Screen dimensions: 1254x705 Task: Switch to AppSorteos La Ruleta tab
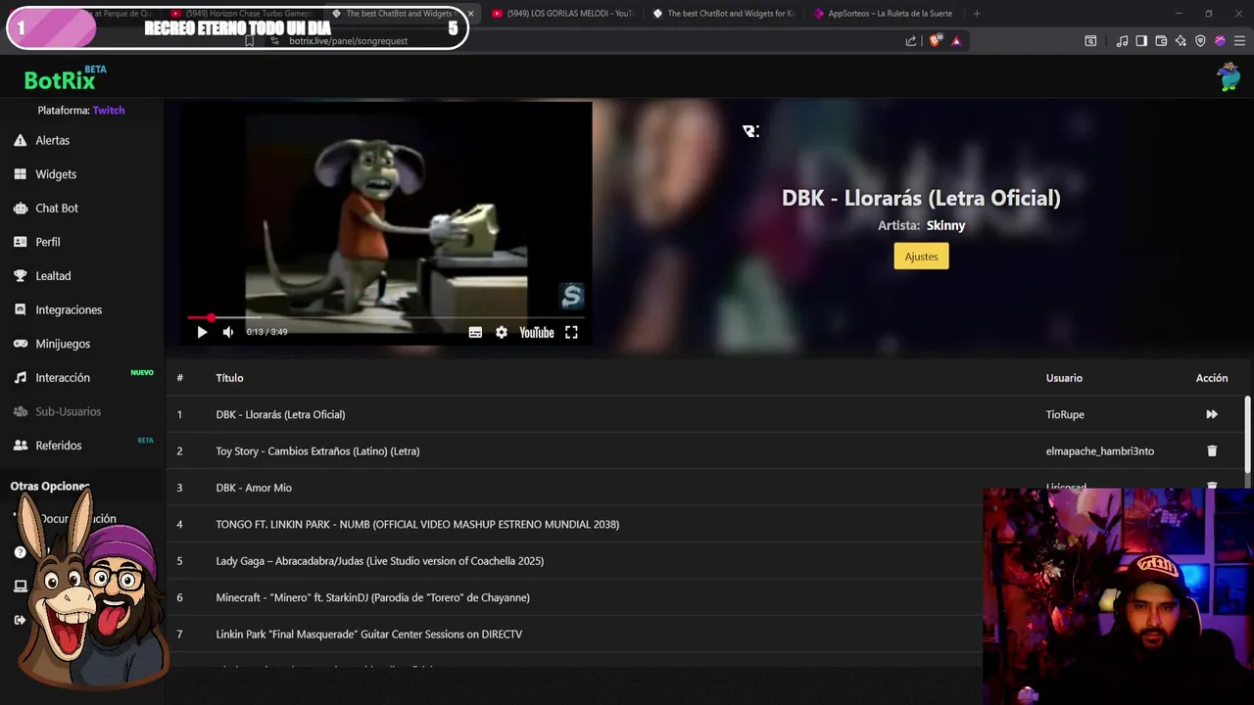(883, 14)
